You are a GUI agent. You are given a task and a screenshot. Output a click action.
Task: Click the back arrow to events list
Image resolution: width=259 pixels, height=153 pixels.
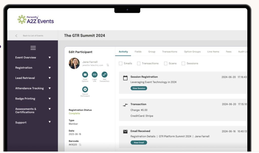(x=16, y=36)
